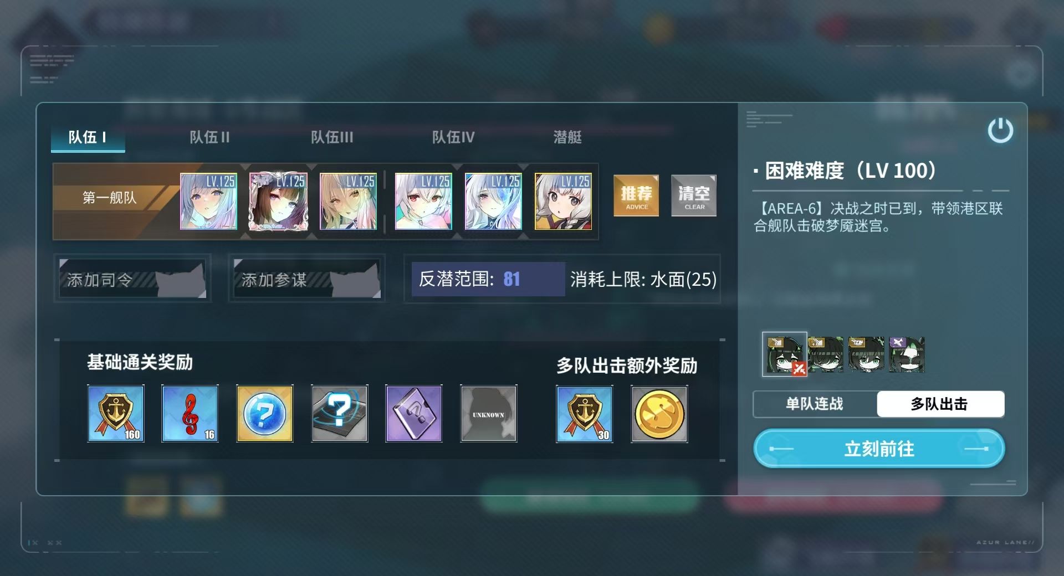1064x576 pixels.
Task: Open the 队伍 II tab
Action: click(209, 137)
